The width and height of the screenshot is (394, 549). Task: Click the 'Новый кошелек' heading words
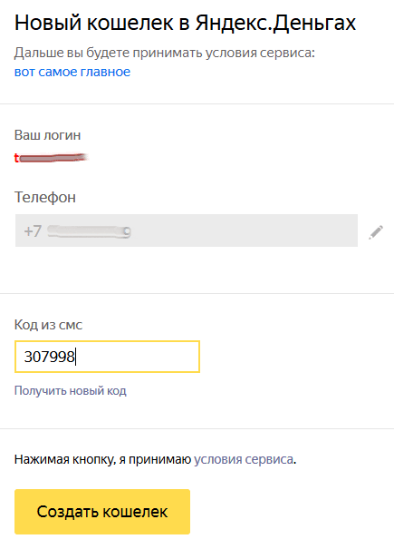pyautogui.click(x=93, y=23)
